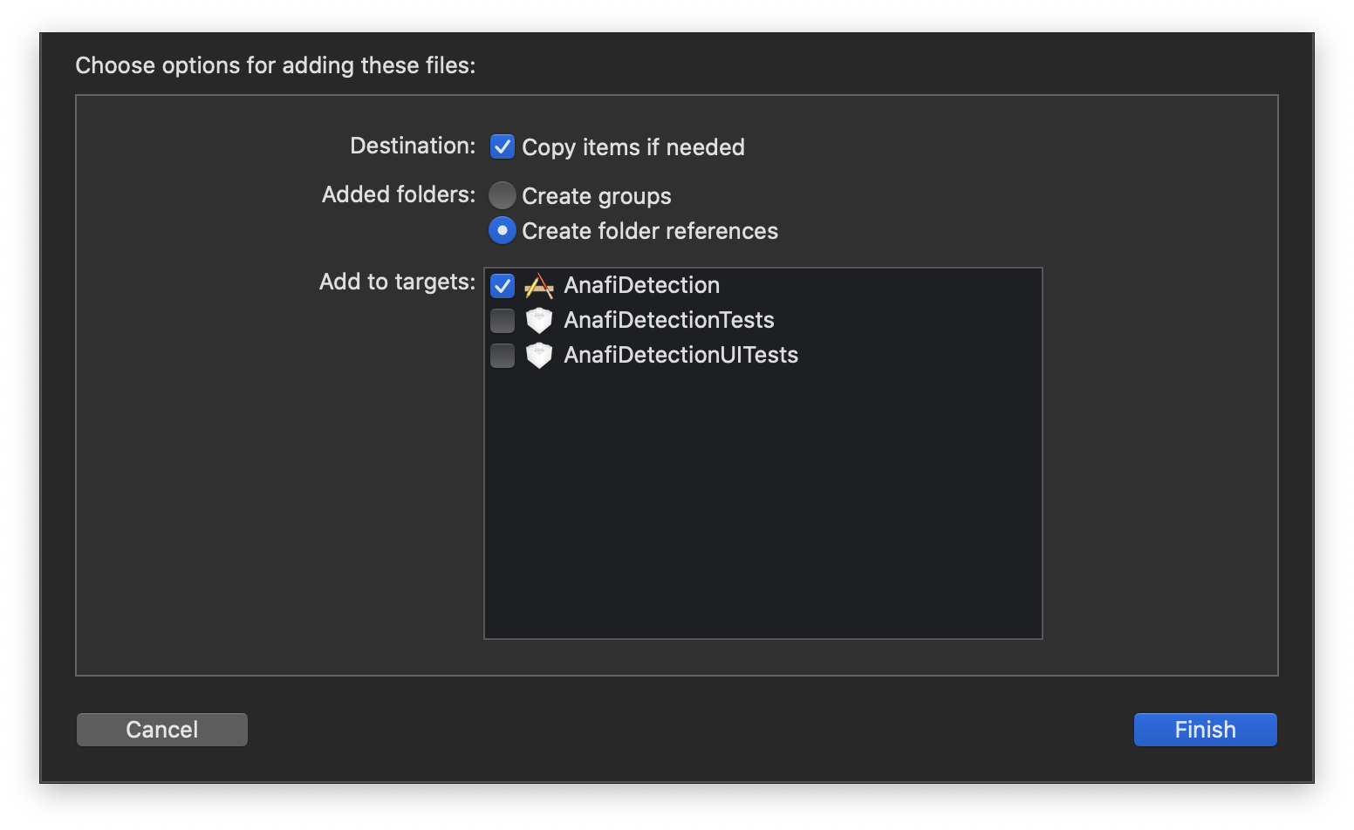The width and height of the screenshot is (1354, 830).
Task: Click the 'Copy items if needed' label text
Action: 633,147
